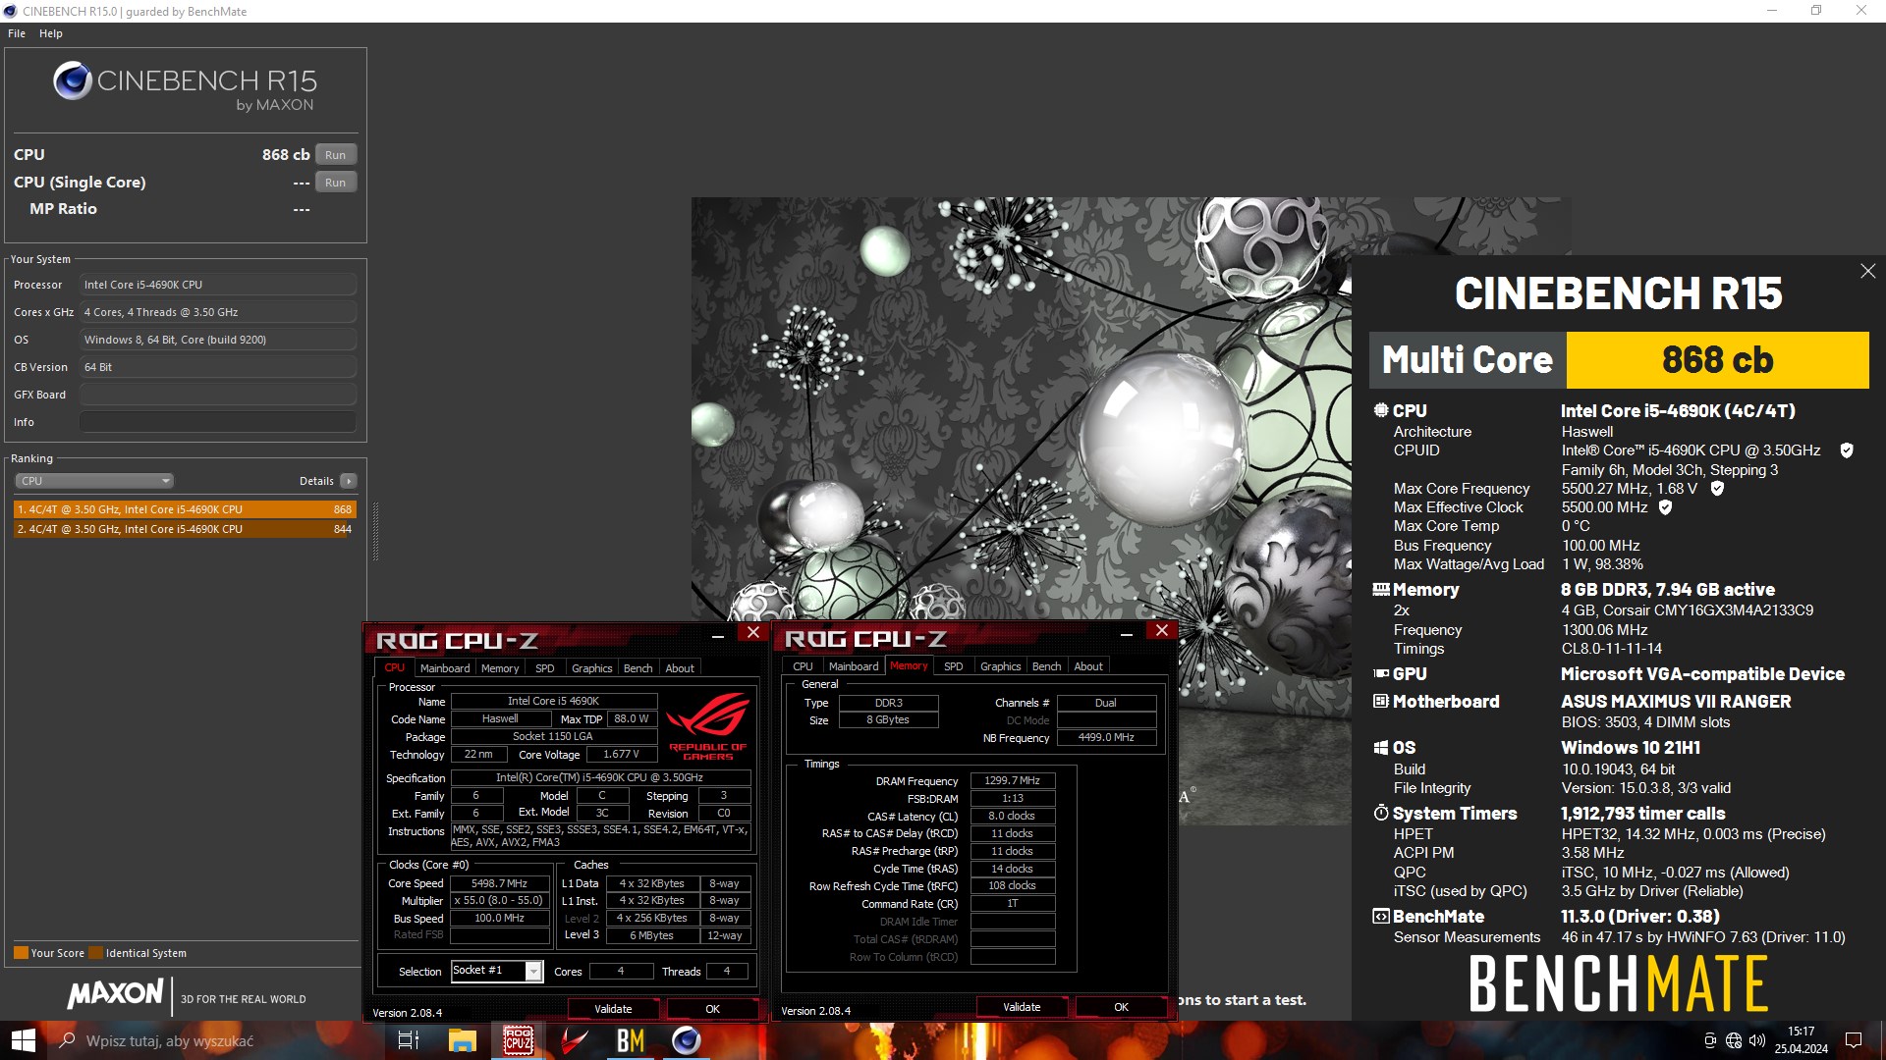Close the right CPU-Z window
Screen dimensions: 1886x1060
(1162, 631)
